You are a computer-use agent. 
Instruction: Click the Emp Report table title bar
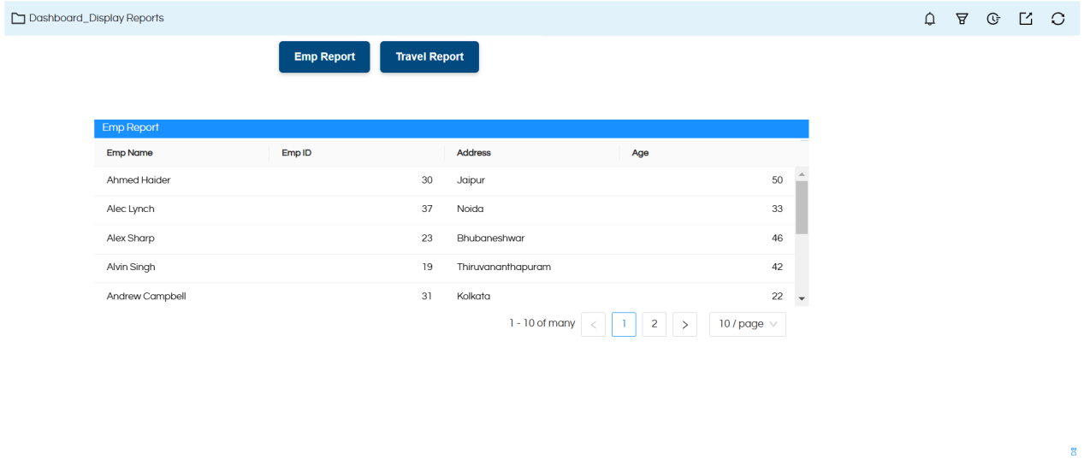452,128
